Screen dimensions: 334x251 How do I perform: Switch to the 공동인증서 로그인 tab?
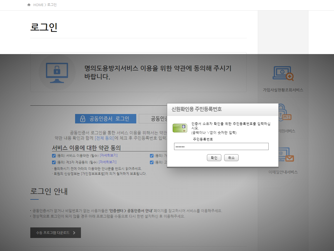[x=106, y=118]
